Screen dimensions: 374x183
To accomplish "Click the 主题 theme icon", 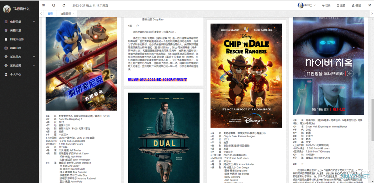I will (338, 5).
